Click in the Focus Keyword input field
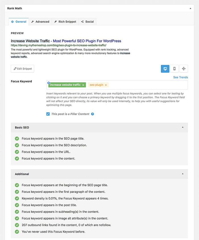 [148, 85]
